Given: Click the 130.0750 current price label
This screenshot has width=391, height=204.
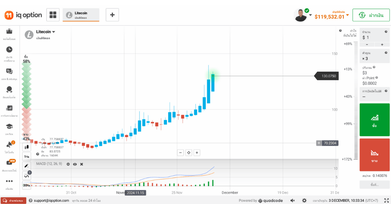Looking at the screenshot, I should pos(326,76).
